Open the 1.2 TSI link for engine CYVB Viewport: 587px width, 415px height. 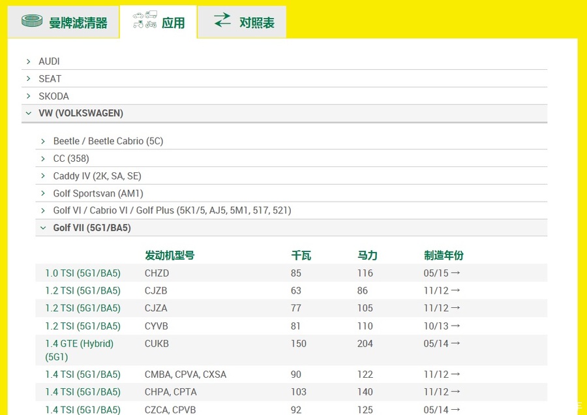coord(83,326)
